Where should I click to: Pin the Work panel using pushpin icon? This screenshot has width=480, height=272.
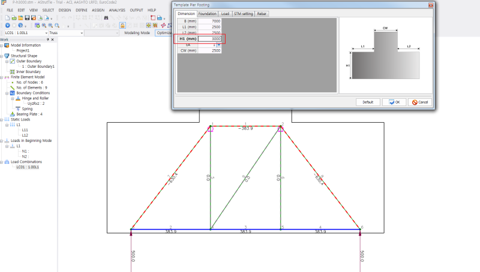pos(48,40)
